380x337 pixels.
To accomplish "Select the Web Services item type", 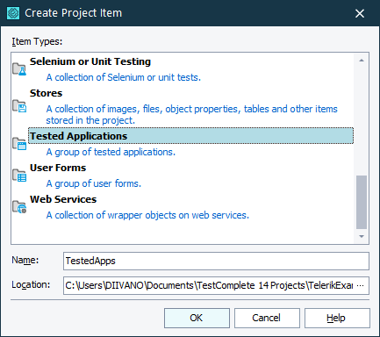I will pyautogui.click(x=63, y=199).
